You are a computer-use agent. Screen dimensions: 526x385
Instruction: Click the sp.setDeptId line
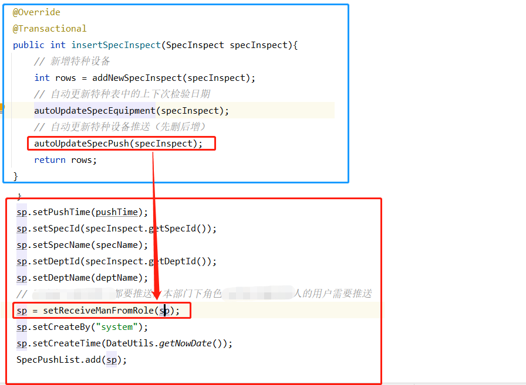point(117,261)
